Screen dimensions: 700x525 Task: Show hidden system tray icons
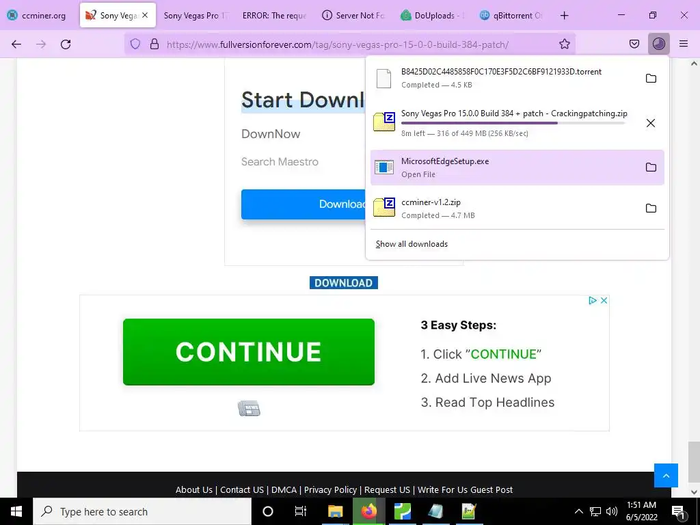click(578, 511)
